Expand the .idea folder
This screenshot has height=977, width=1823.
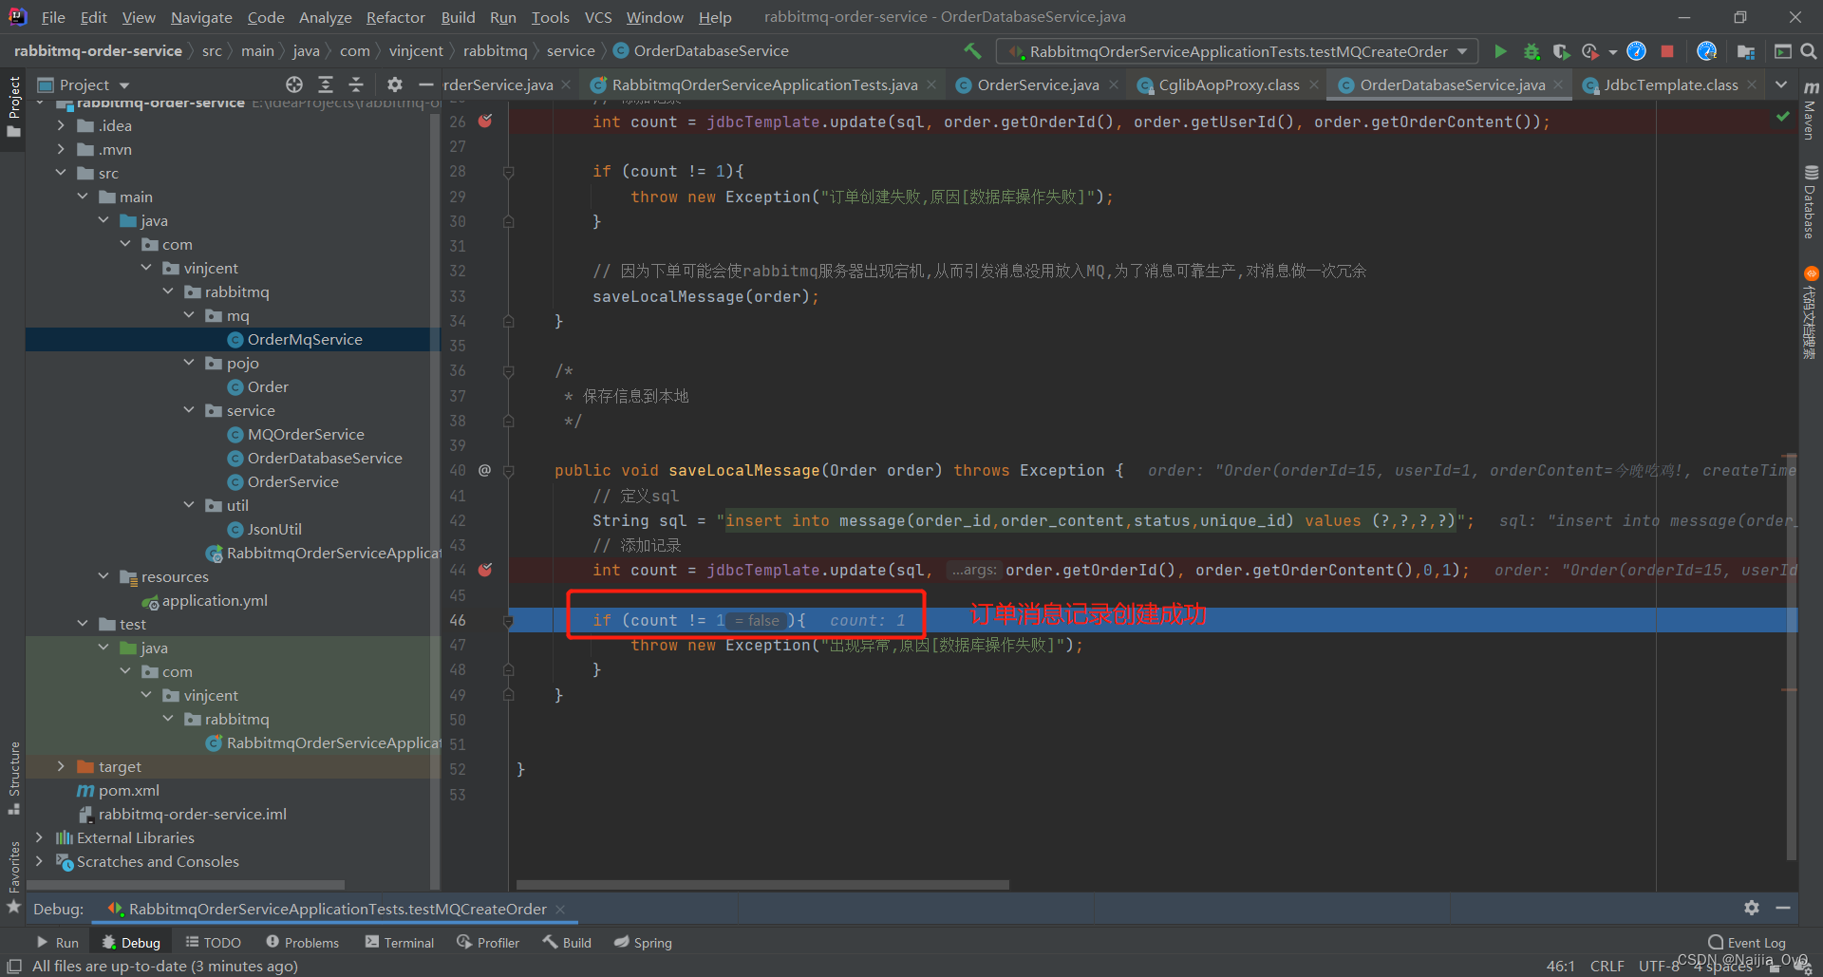click(61, 125)
